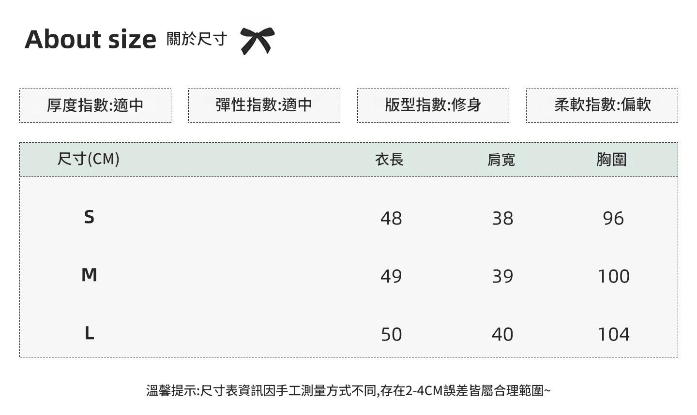This screenshot has width=697, height=415.
Task: Select the S size row label
Action: tap(89, 217)
